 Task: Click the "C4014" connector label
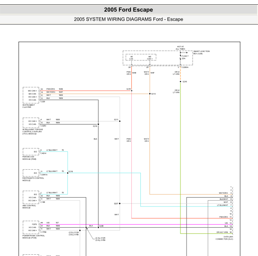tap(43, 153)
